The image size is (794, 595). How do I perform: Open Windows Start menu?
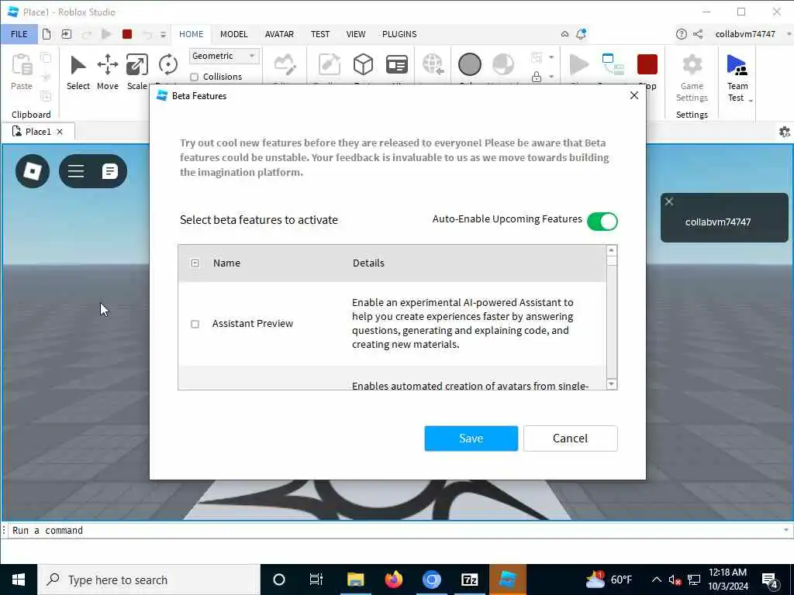(19, 580)
